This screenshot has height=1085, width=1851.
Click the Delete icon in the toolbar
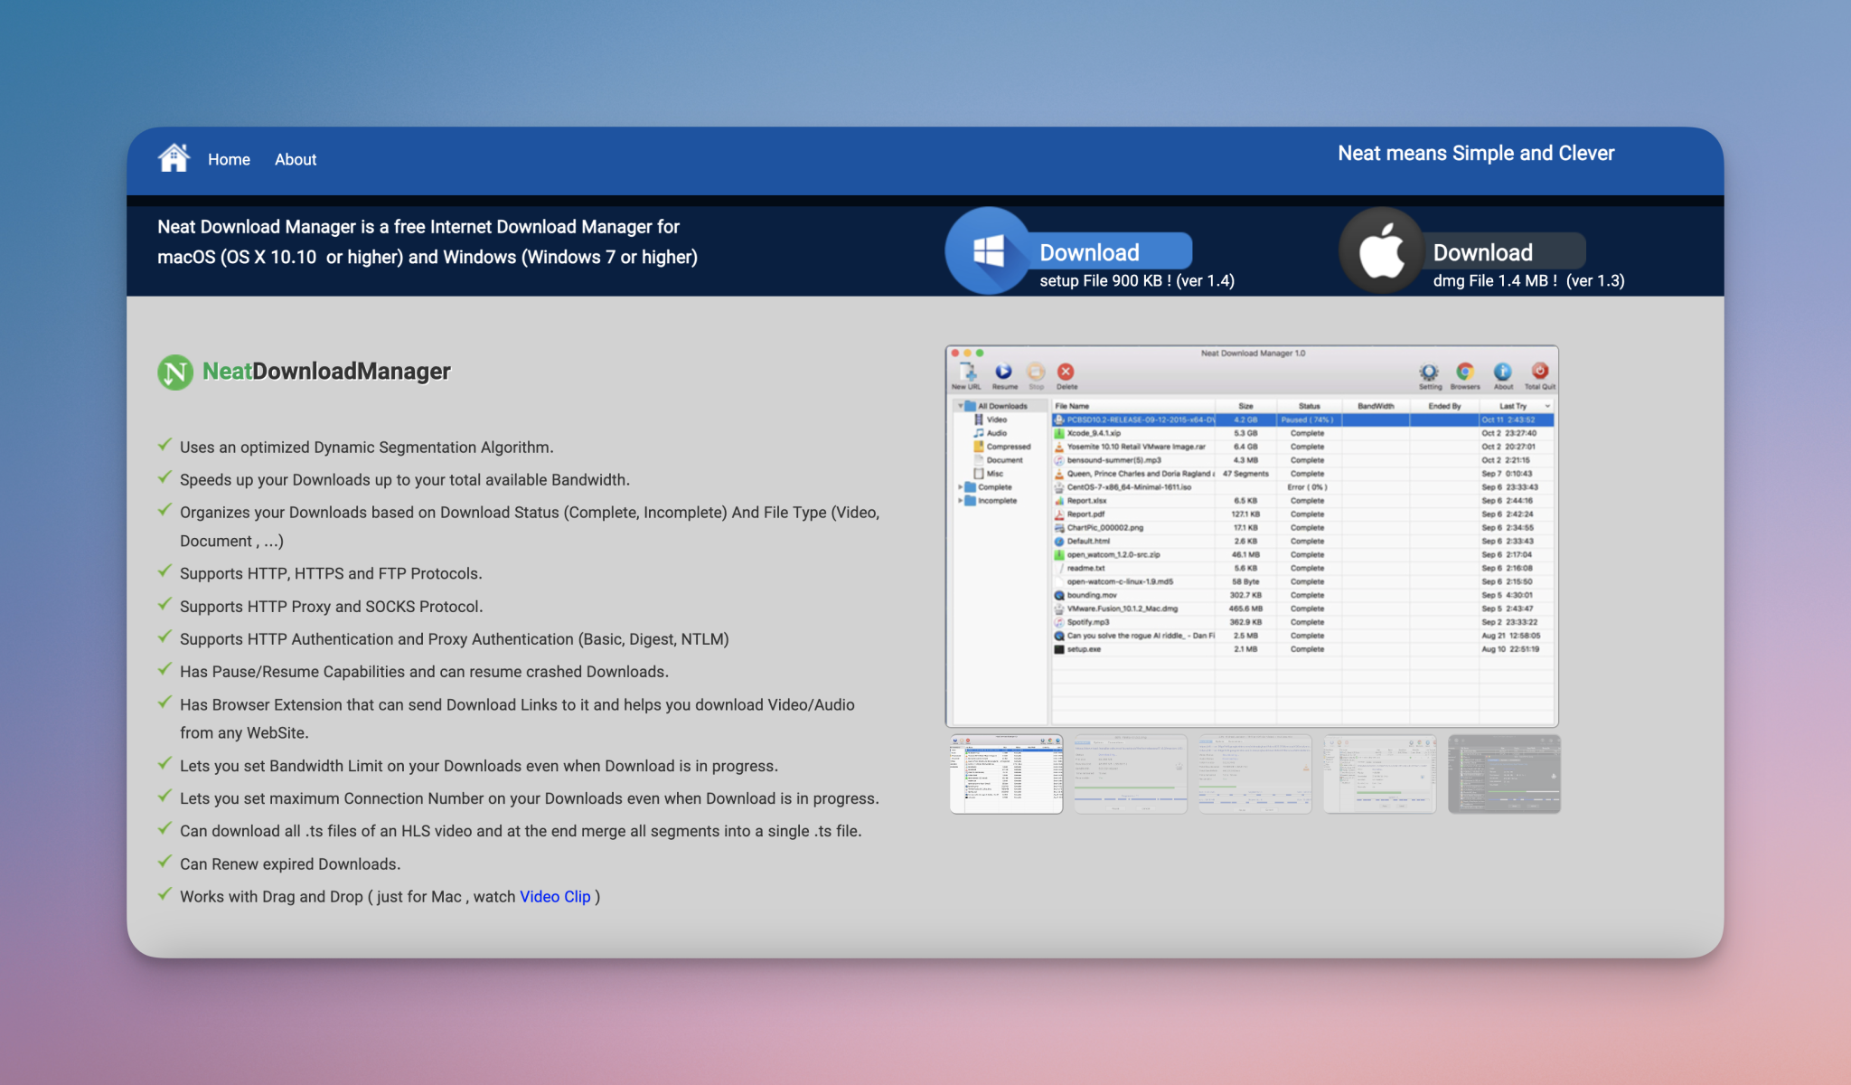coord(1066,372)
